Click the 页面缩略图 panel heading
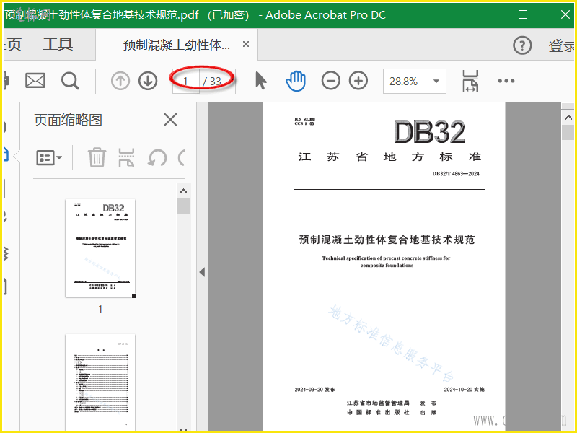The height and width of the screenshot is (433, 577). pos(68,120)
